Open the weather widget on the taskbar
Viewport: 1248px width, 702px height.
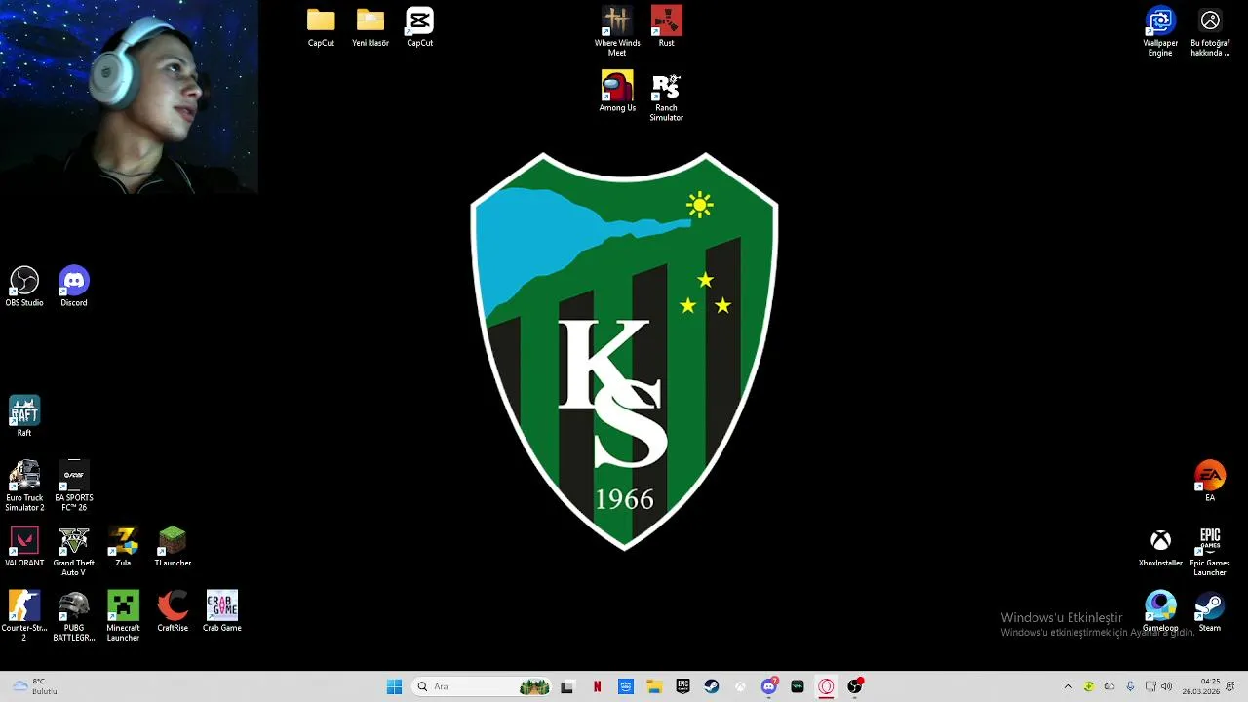coord(35,686)
